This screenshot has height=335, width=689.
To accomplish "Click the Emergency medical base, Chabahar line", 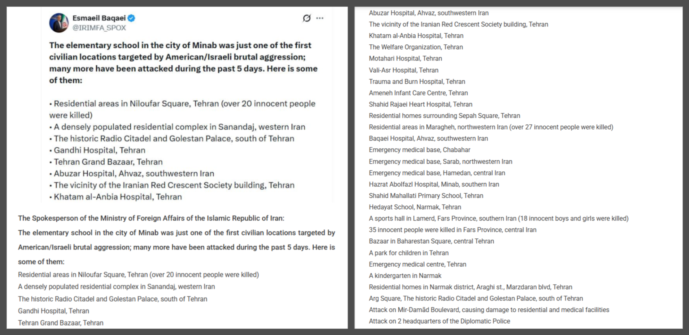I will [419, 150].
